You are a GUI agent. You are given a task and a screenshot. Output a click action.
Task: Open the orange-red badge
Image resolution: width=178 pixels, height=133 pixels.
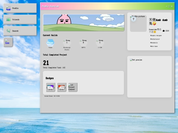click(62, 87)
